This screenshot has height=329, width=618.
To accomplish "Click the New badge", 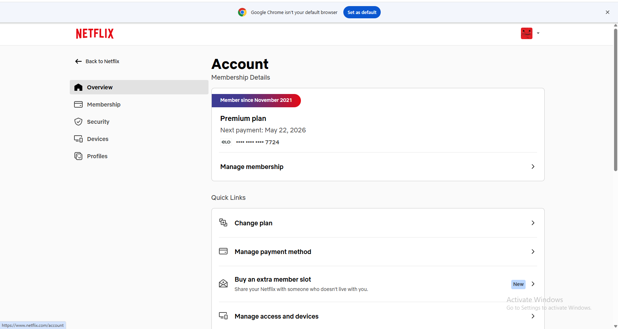I will (518, 284).
